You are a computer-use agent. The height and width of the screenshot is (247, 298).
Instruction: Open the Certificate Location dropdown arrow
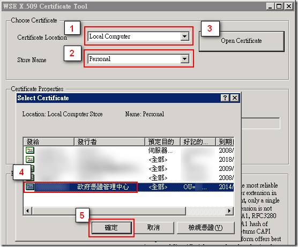[x=185, y=36]
